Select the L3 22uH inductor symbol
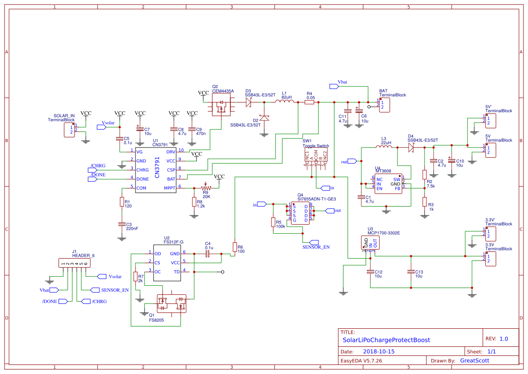The height and width of the screenshot is (374, 528). 384,147
